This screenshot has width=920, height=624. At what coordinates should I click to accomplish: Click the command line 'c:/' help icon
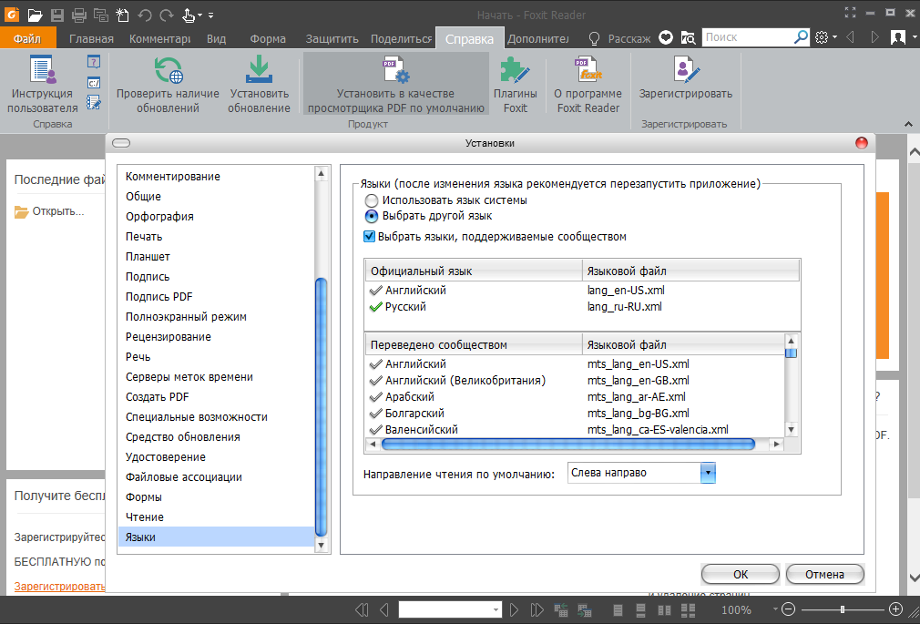click(x=94, y=82)
